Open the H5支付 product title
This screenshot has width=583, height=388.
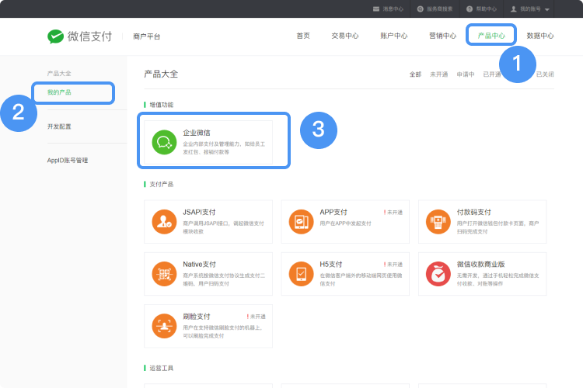click(331, 265)
